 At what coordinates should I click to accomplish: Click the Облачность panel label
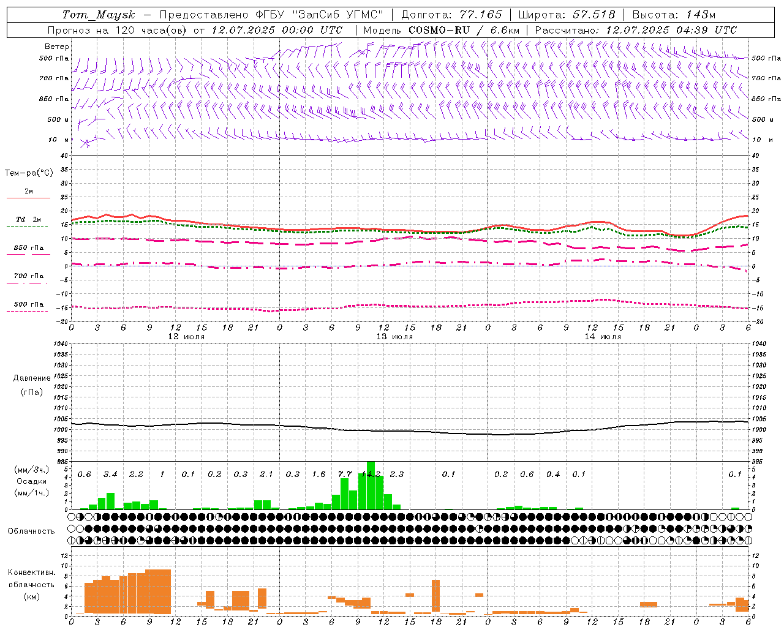point(31,531)
